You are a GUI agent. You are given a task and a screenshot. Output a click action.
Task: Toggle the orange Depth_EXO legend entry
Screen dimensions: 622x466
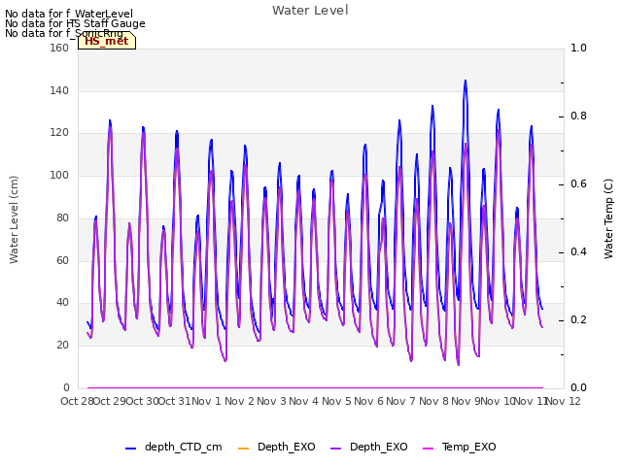pyautogui.click(x=276, y=448)
